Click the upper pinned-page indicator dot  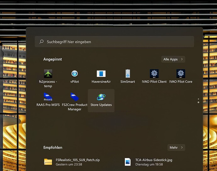point(198,99)
